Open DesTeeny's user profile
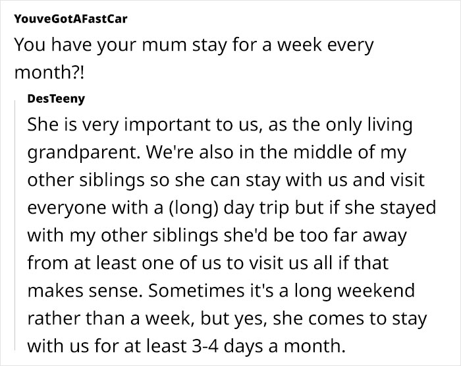The width and height of the screenshot is (461, 366). 57,98
